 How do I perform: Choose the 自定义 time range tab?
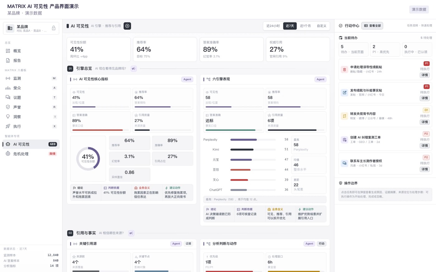click(321, 26)
